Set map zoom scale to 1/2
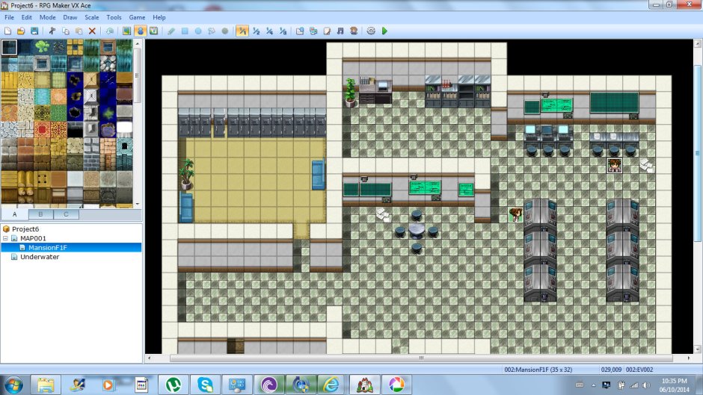 [x=256, y=31]
